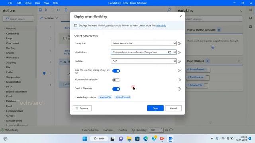
Task: Toggle Keep file selection dialog always on top
Action: (x=116, y=71)
